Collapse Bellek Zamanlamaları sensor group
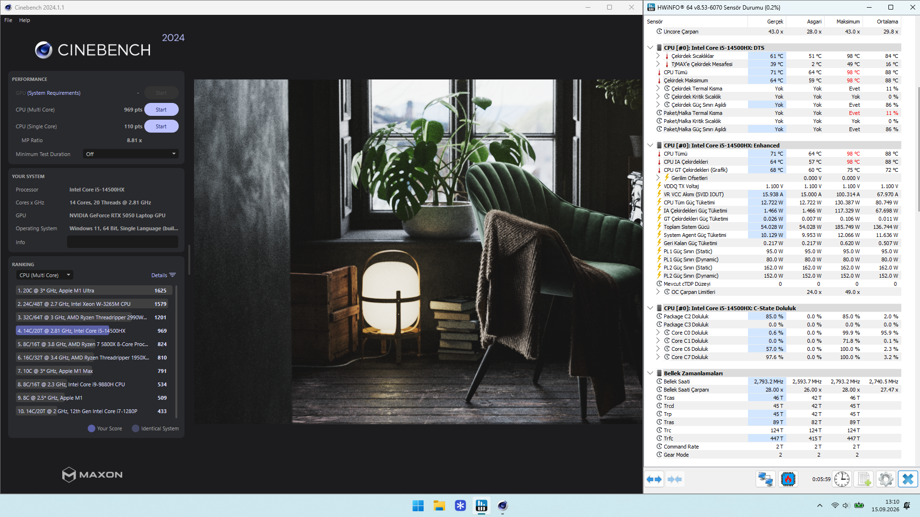 (650, 373)
